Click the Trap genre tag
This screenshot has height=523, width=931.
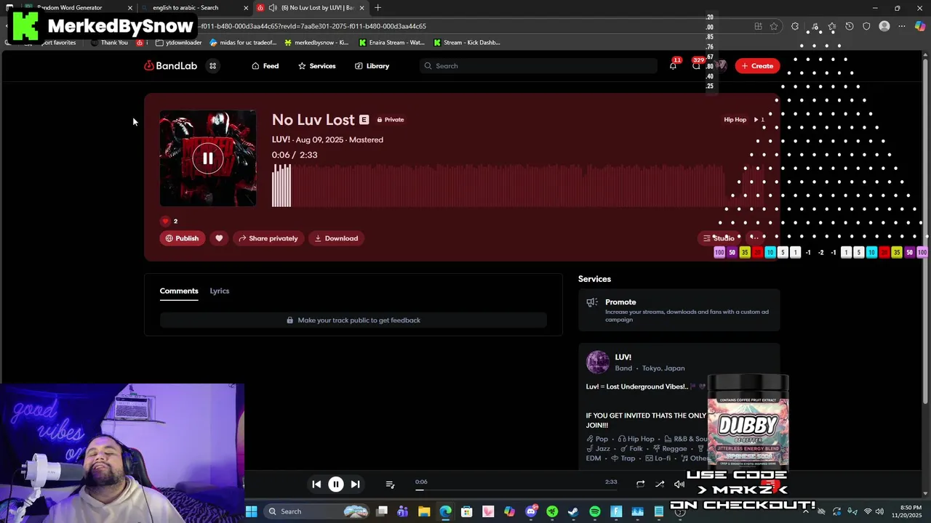(623, 458)
